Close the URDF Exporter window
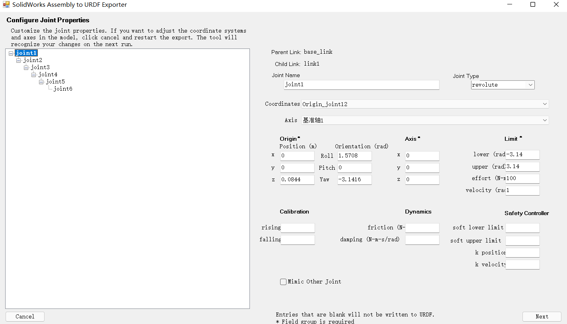567x324 pixels. pyautogui.click(x=556, y=5)
